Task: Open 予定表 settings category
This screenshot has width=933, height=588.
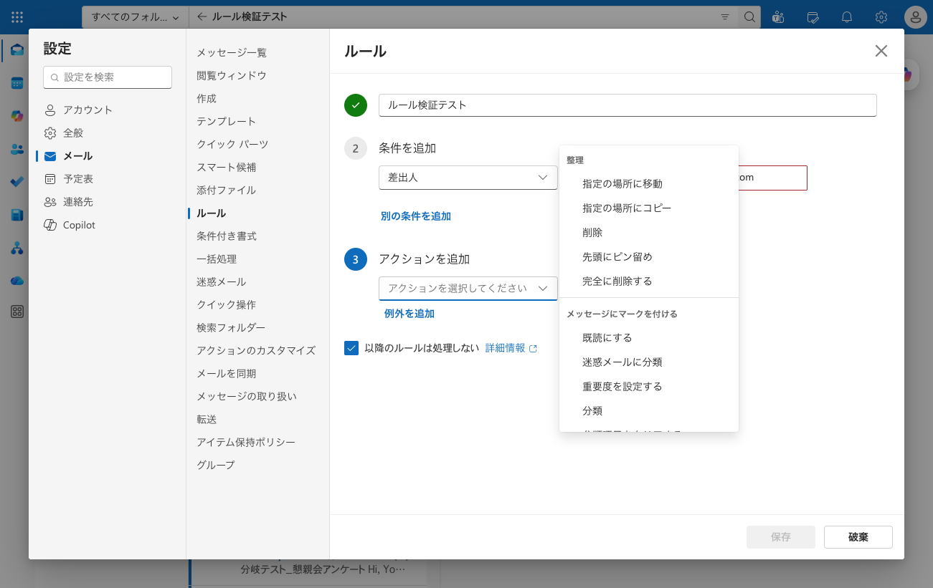Action: pyautogui.click(x=108, y=179)
